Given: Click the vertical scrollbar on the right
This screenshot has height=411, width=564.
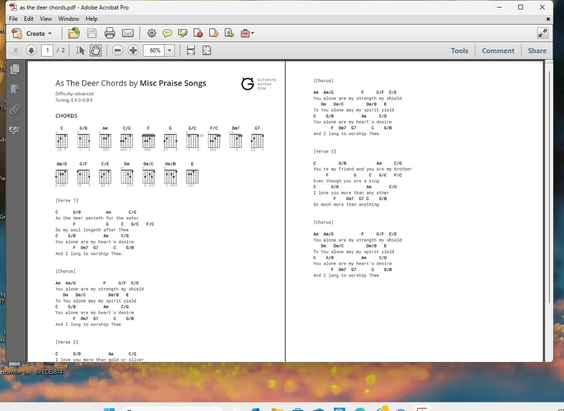Looking at the screenshot, I should point(549,187).
